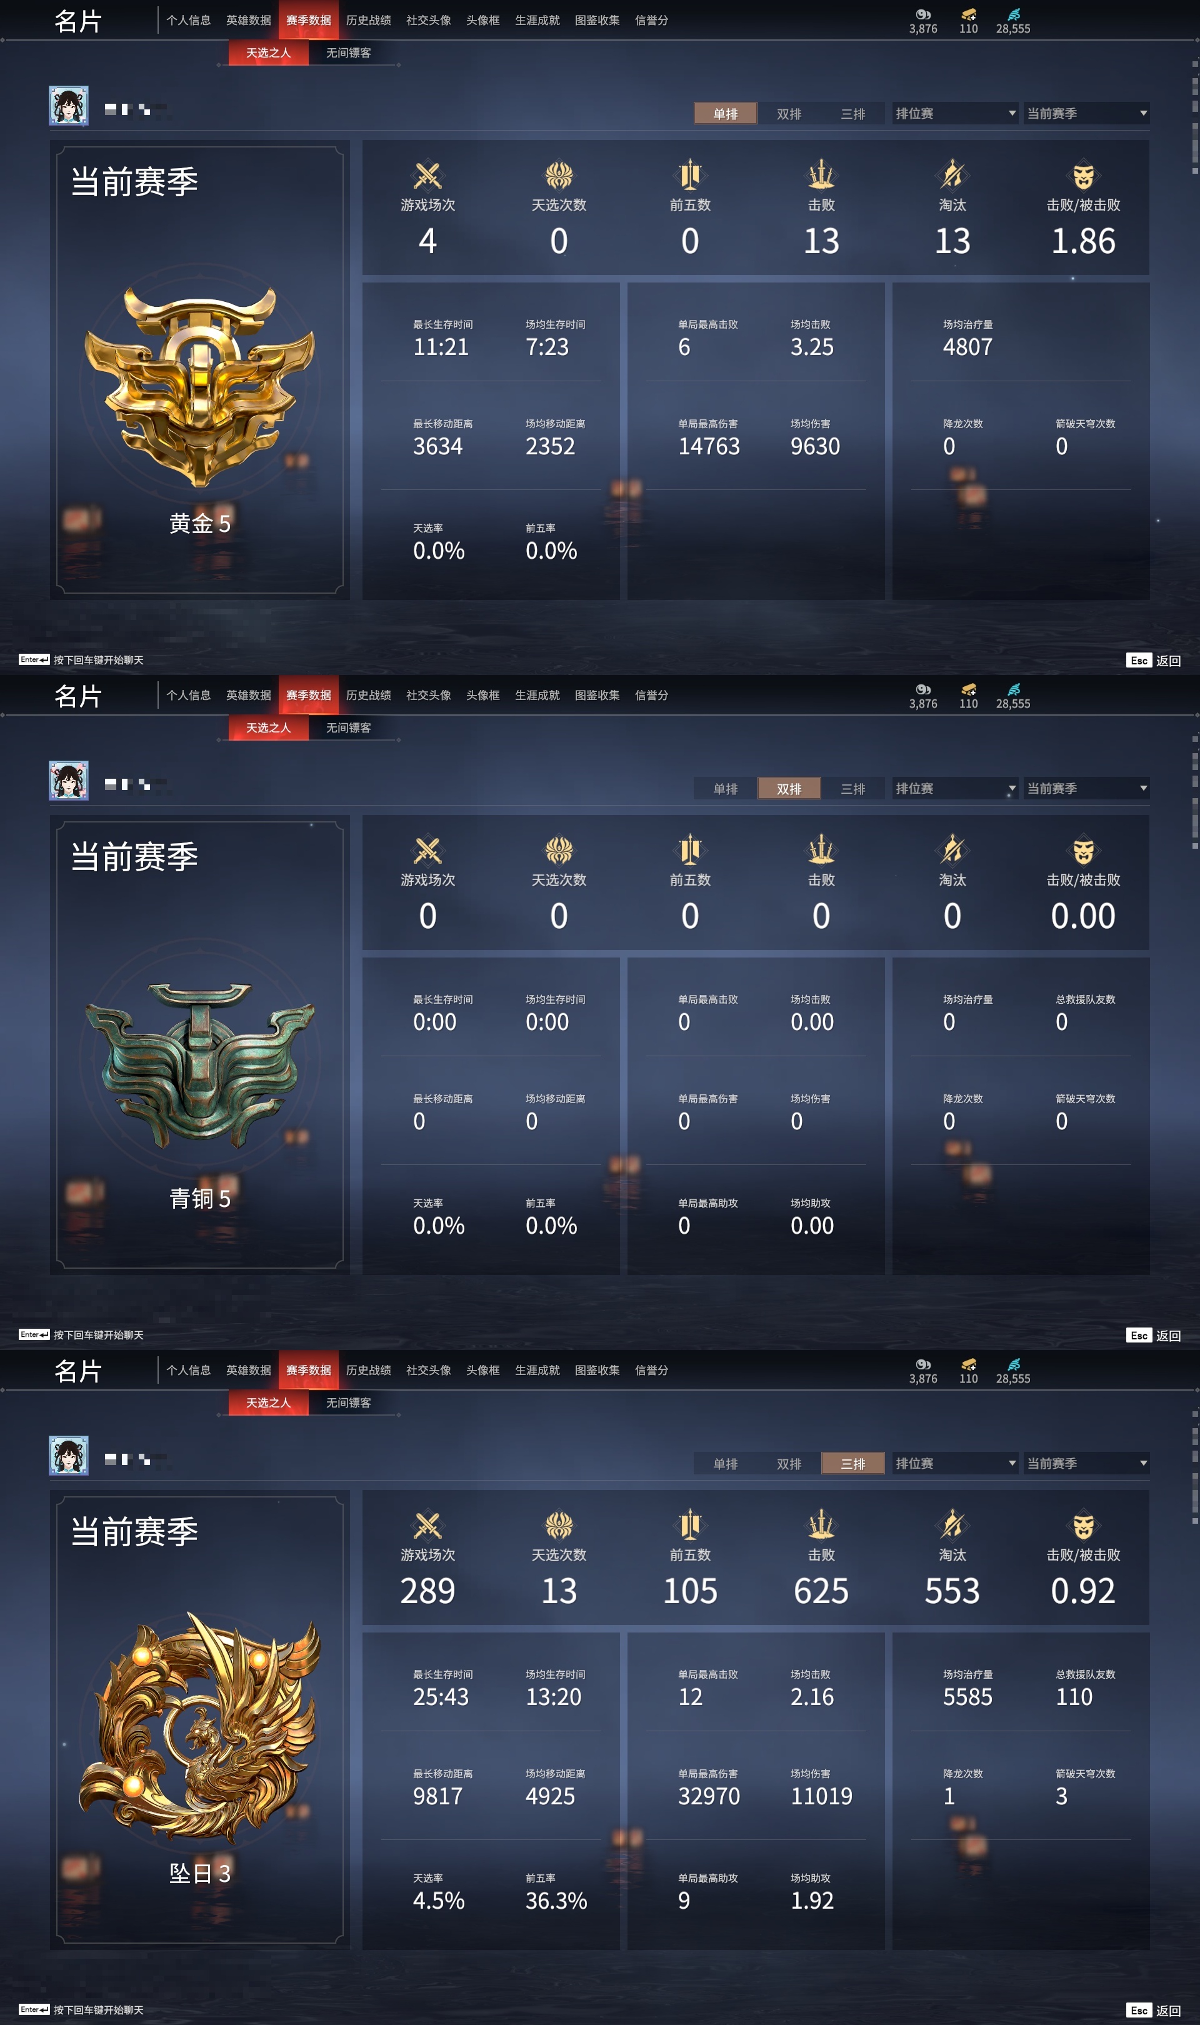Click the 游戏场次 icon above value 4
The height and width of the screenshot is (2025, 1200).
[427, 174]
